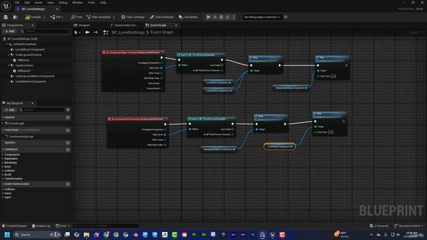Open Class Settings
The image size is (427, 240).
coord(133,17)
